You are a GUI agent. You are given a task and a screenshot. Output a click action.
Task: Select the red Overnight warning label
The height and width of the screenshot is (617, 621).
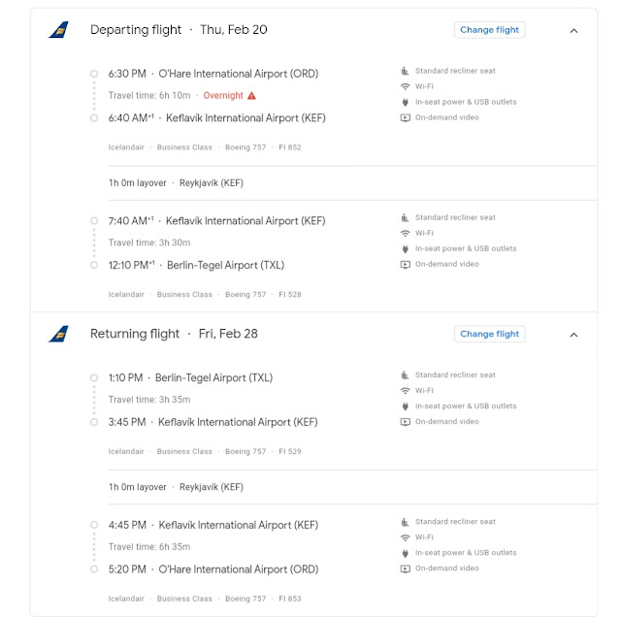(x=223, y=96)
